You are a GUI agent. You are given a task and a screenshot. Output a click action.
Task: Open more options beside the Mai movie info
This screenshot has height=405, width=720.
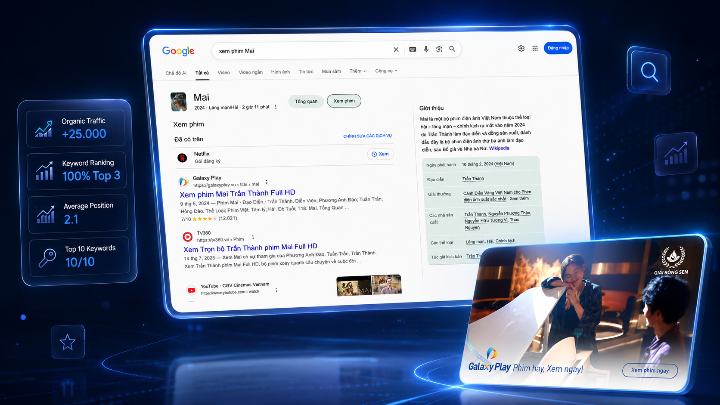(x=276, y=107)
